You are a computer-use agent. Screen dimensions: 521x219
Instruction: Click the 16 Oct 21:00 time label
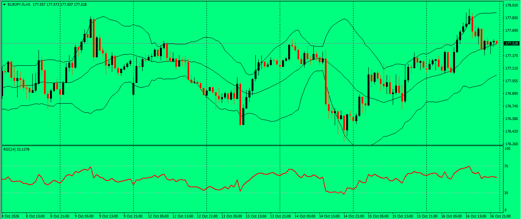click(x=500, y=216)
